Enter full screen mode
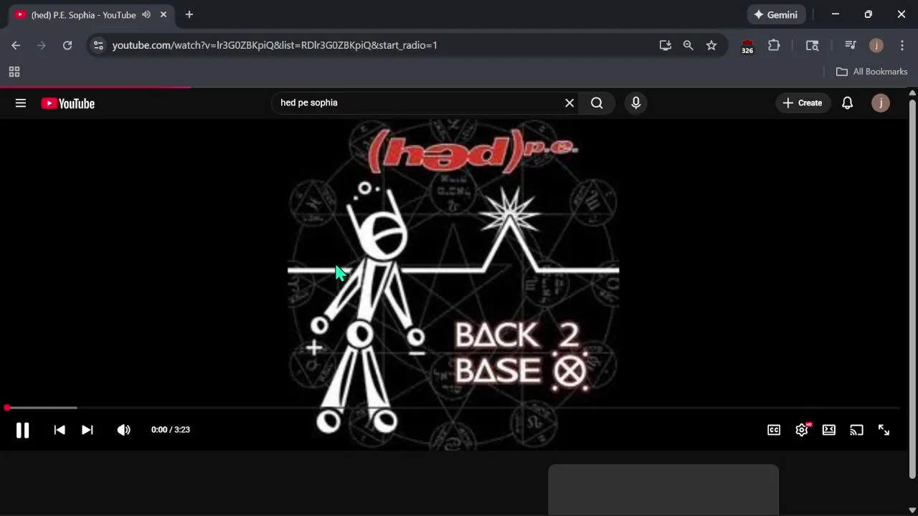The height and width of the screenshot is (516, 918). click(884, 430)
